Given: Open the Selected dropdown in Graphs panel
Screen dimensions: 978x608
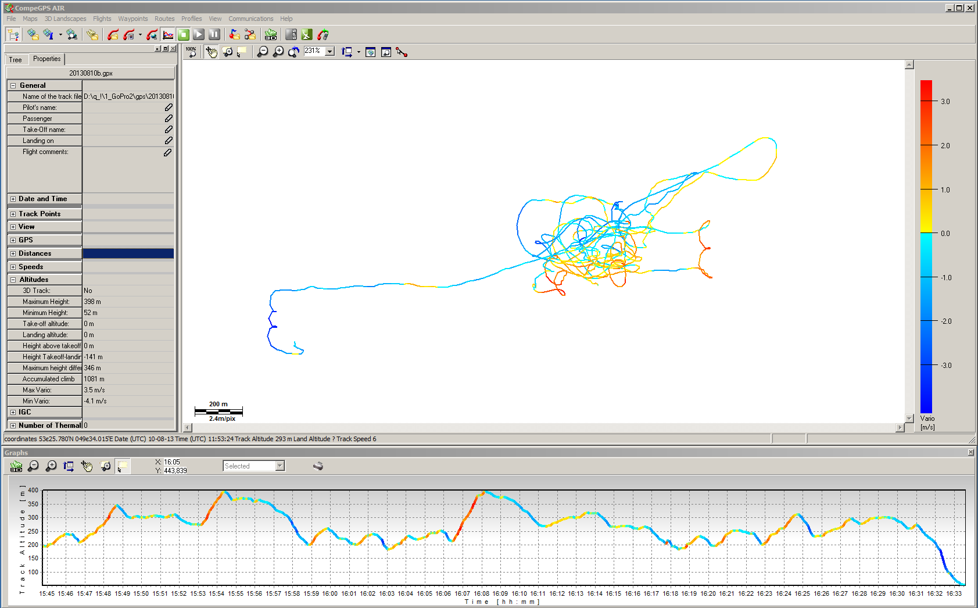Looking at the screenshot, I should tap(280, 466).
